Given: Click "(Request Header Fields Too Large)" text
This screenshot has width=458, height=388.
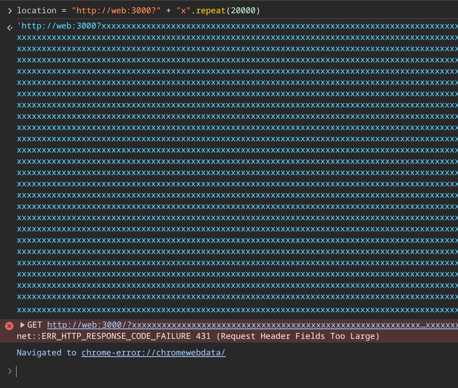Looking at the screenshot, I should [297, 336].
